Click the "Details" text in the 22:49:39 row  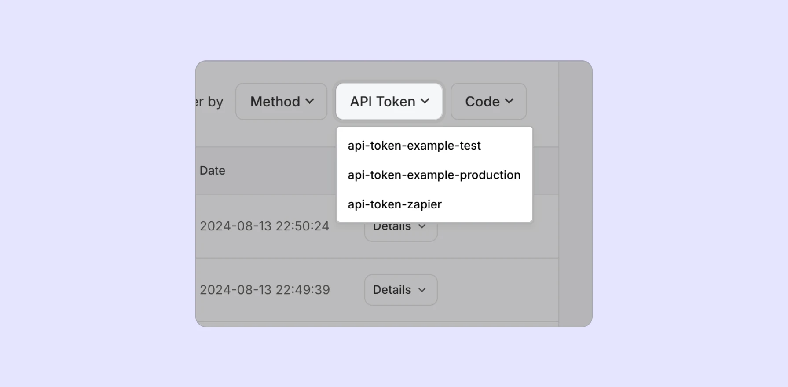click(x=392, y=290)
